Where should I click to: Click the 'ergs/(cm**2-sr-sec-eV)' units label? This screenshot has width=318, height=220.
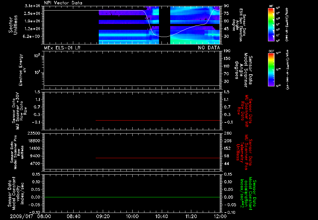pyautogui.click(x=287, y=69)
